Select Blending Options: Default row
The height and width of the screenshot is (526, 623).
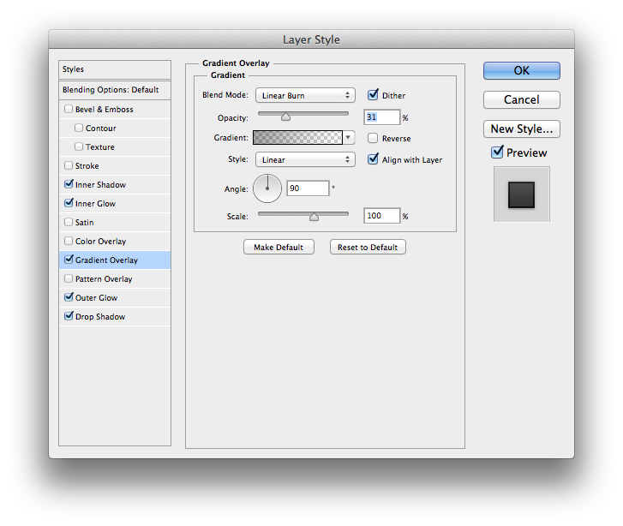point(115,90)
